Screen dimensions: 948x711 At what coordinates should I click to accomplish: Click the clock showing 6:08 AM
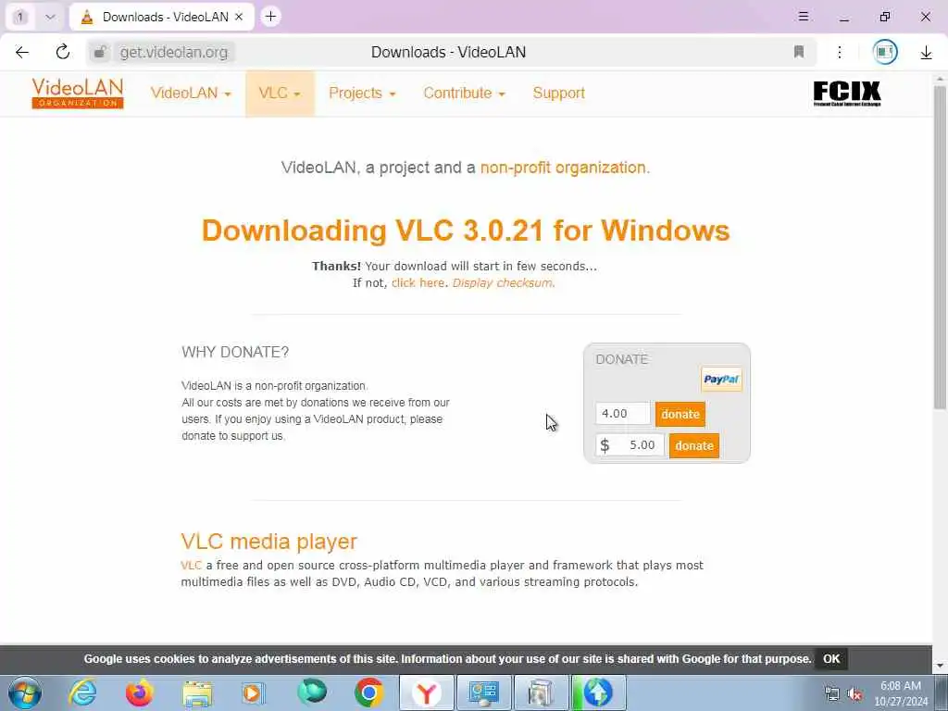pos(900,686)
